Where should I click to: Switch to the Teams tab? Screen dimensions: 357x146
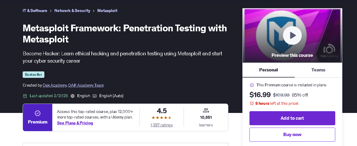318,70
